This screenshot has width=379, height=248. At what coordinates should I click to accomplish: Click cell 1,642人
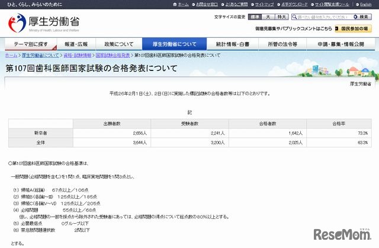(x=268, y=133)
